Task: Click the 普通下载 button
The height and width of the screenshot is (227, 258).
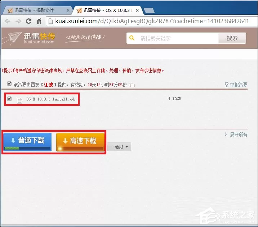Action: pos(27,142)
